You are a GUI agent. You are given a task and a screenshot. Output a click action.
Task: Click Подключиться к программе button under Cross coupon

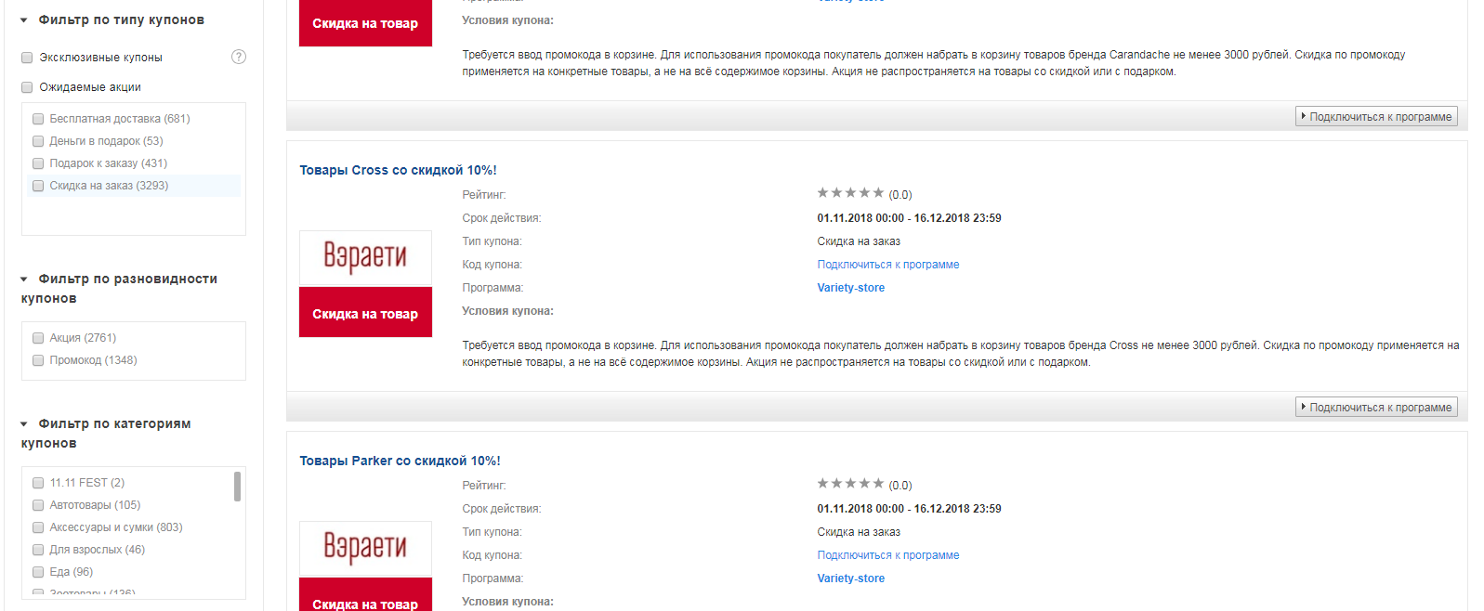pos(1376,407)
